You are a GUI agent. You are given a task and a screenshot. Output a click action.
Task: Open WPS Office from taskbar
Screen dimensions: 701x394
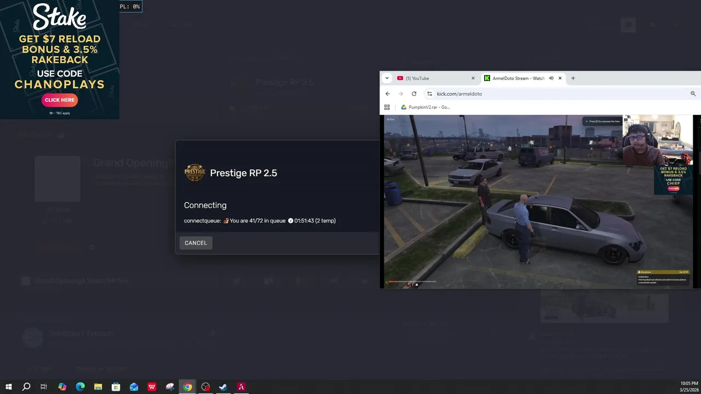(x=152, y=387)
